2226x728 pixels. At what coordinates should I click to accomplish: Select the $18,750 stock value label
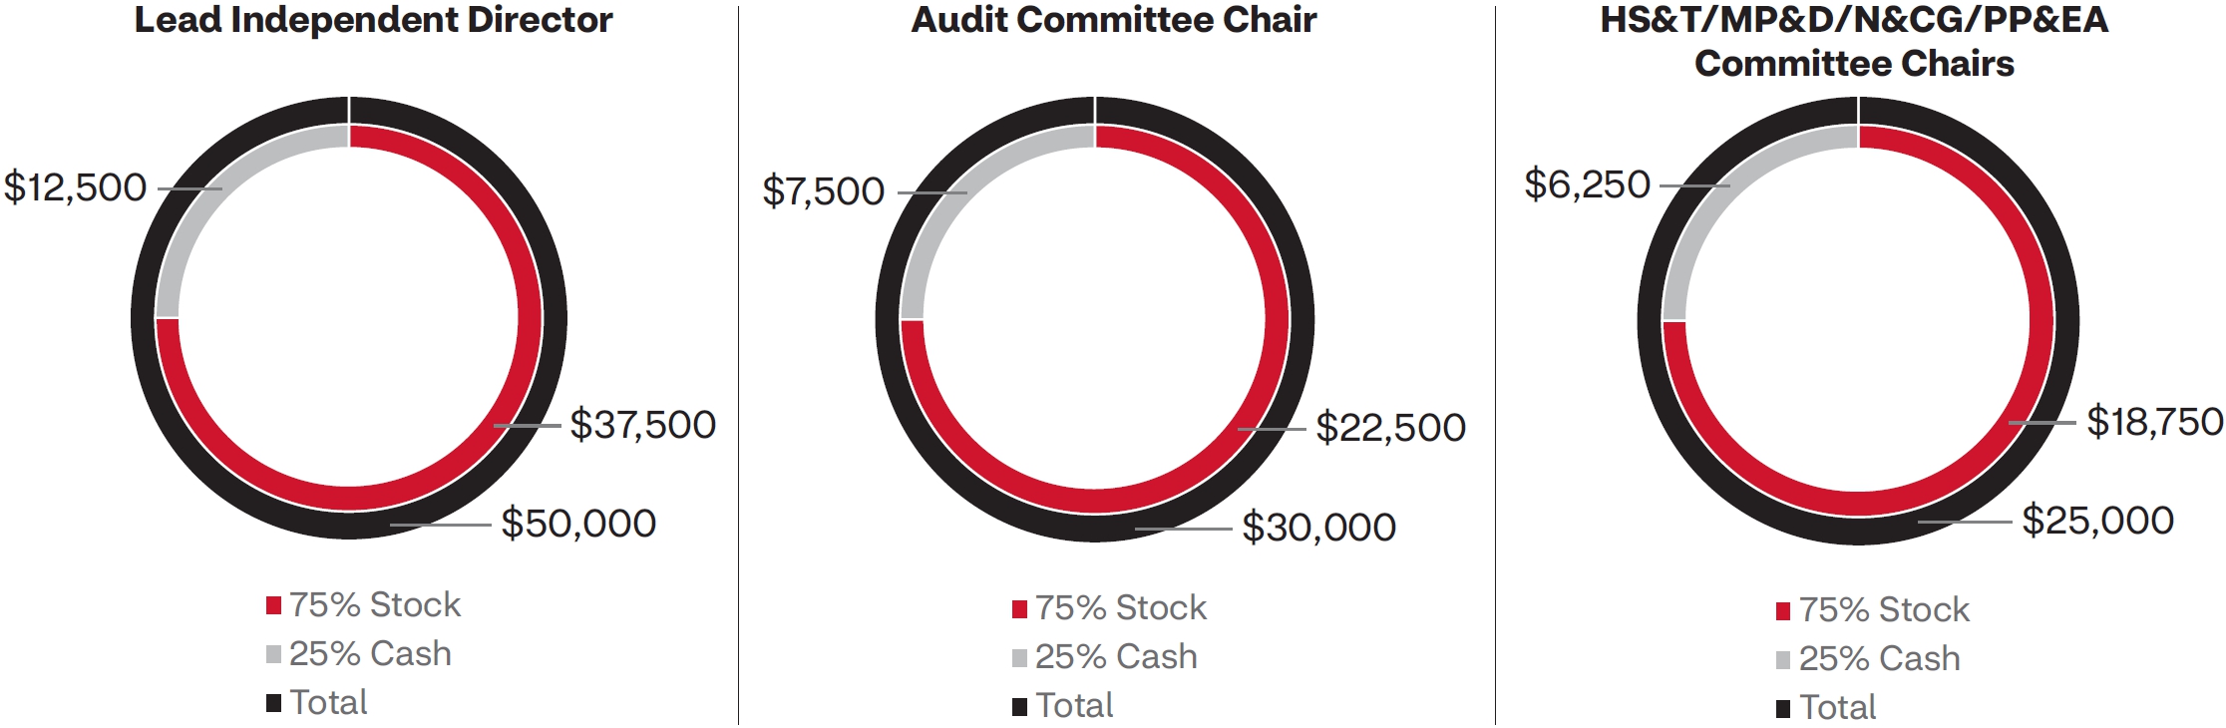pyautogui.click(x=2154, y=422)
